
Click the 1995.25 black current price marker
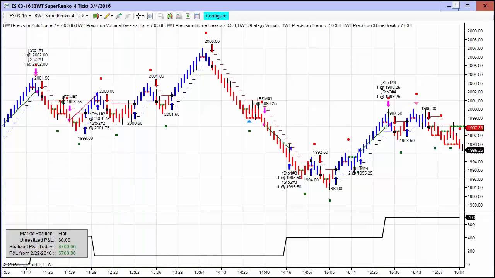[x=475, y=151]
